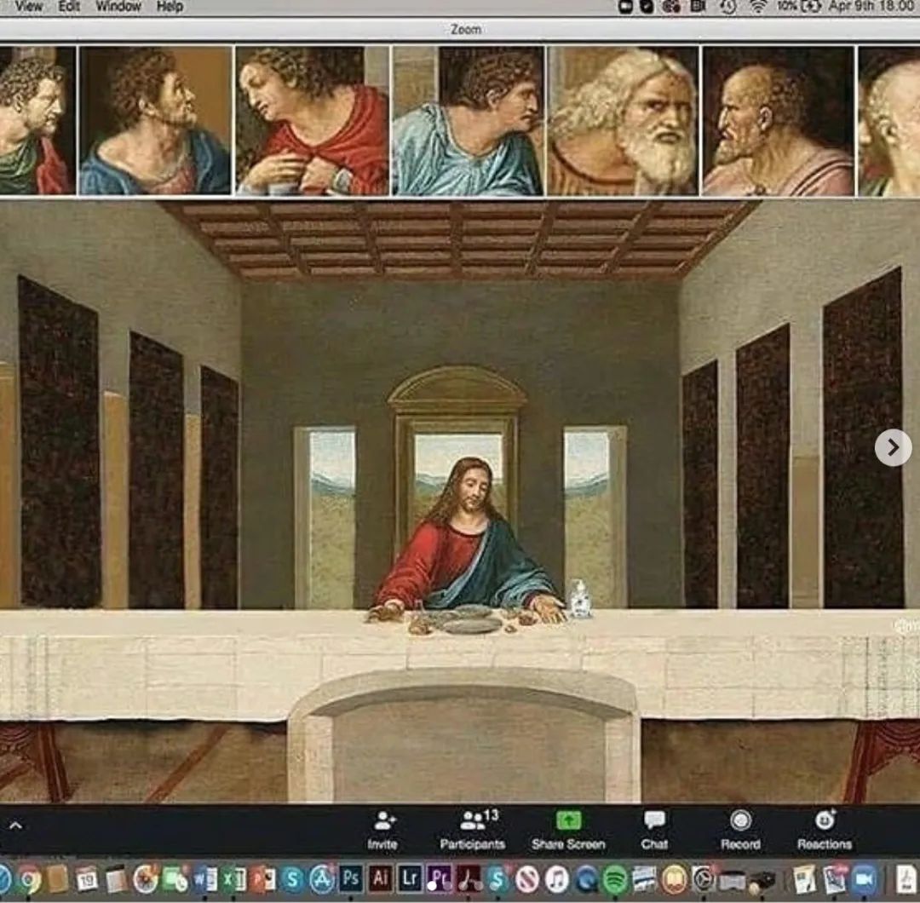Launch Google Chrome from the dock
920x903 pixels.
tap(29, 879)
